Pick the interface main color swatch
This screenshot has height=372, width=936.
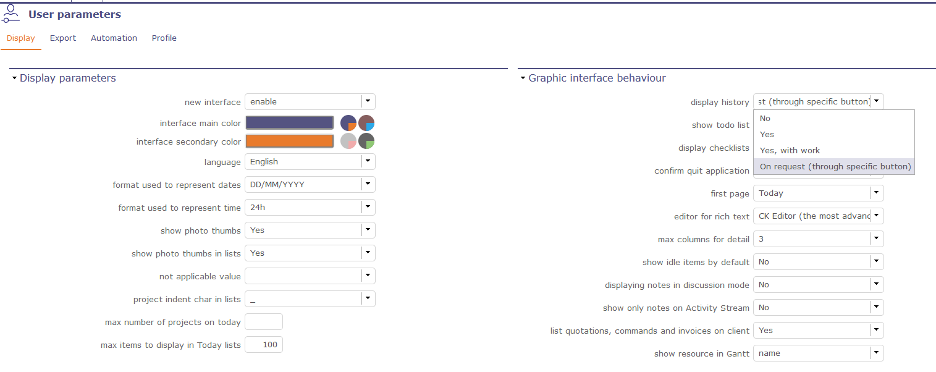point(289,122)
